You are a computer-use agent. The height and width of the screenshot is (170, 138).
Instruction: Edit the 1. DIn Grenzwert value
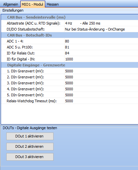101,71
